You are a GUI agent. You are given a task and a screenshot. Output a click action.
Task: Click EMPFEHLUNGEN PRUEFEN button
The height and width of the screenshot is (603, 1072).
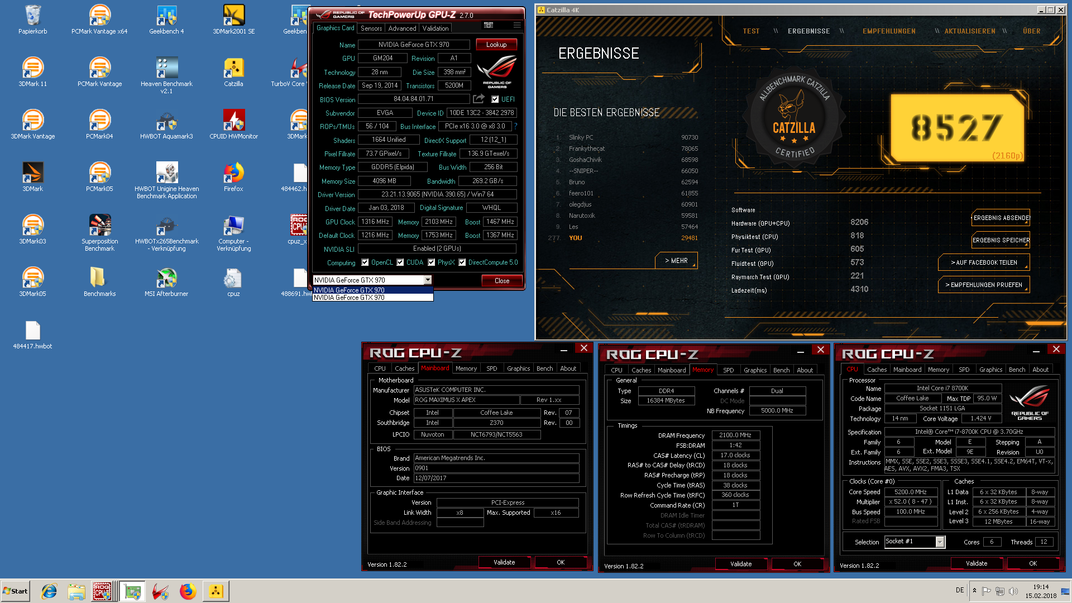pyautogui.click(x=984, y=285)
